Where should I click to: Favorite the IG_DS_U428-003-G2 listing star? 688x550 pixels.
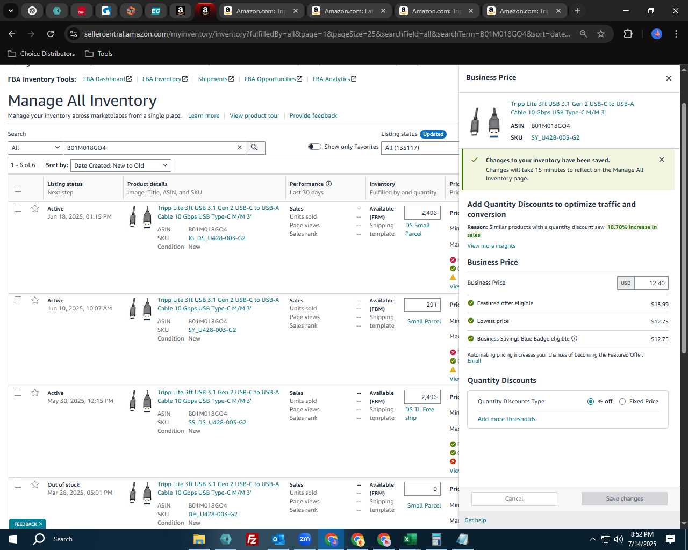click(35, 208)
